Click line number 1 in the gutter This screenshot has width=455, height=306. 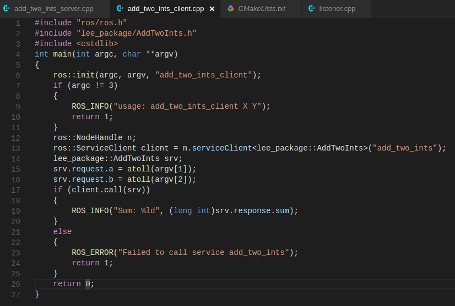[18, 23]
